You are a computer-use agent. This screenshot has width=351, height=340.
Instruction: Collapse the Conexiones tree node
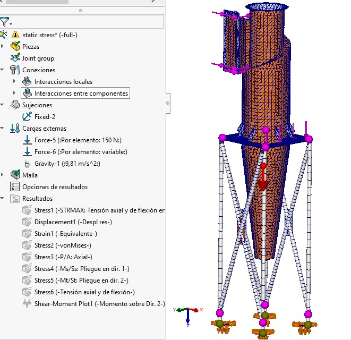coord(2,70)
